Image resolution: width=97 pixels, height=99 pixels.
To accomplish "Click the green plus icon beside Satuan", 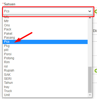I will point(96,11).
